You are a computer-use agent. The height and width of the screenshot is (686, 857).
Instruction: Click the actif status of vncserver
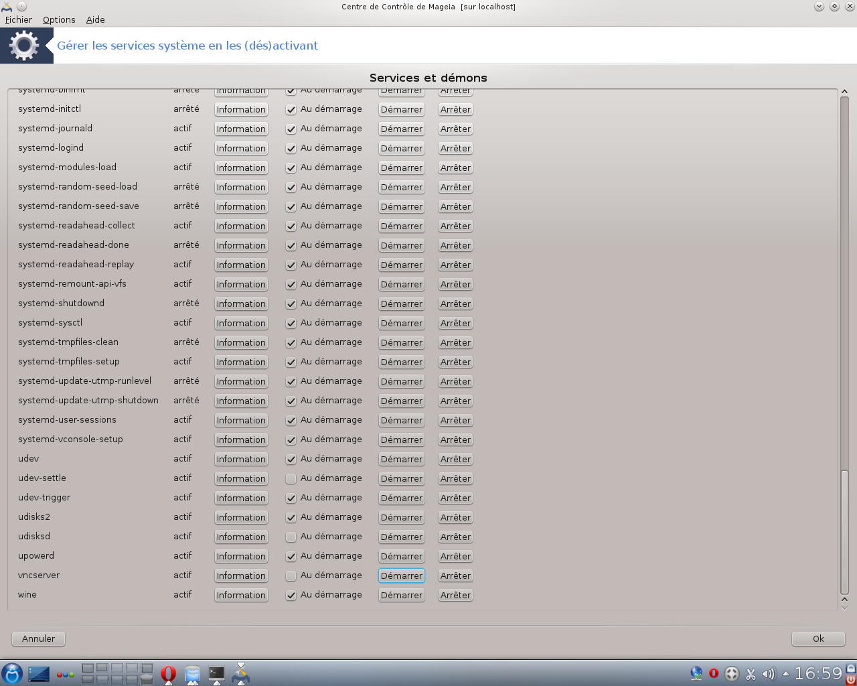click(x=182, y=575)
